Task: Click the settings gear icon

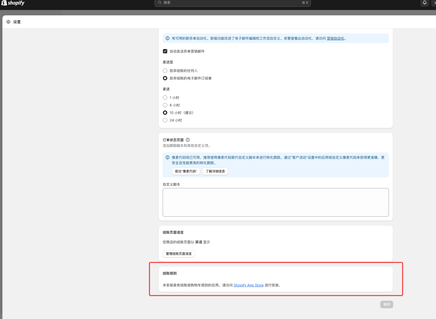Action: tap(8, 22)
